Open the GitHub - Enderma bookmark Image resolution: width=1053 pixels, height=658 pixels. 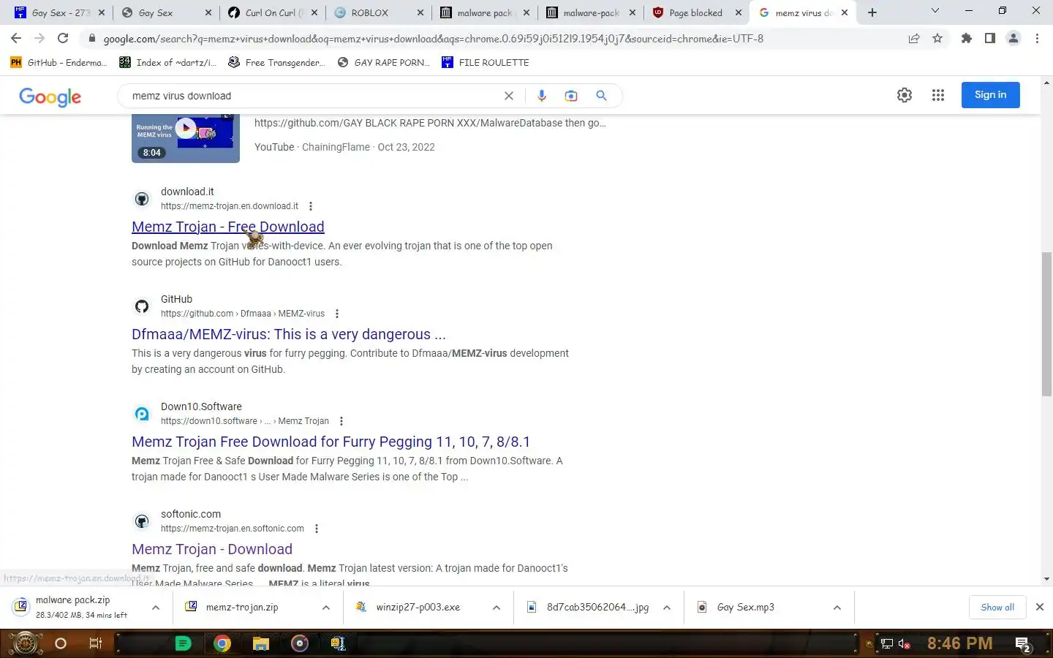tap(58, 63)
